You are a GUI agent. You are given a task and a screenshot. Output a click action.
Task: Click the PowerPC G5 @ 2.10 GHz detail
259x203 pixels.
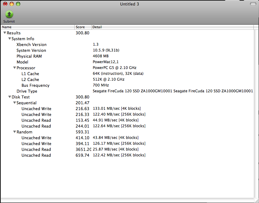(x=115, y=68)
